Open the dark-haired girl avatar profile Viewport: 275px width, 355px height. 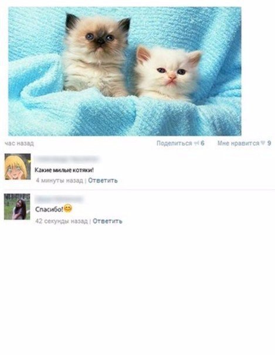tap(17, 207)
